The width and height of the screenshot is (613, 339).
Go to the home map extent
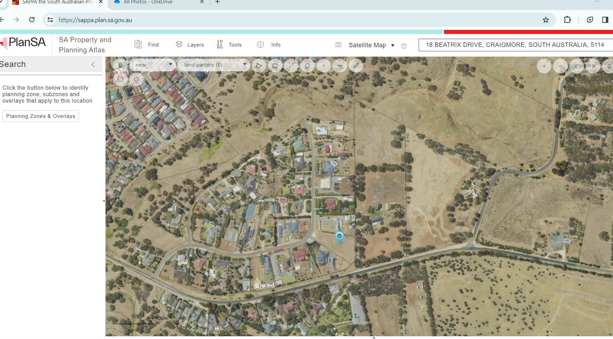click(x=609, y=66)
